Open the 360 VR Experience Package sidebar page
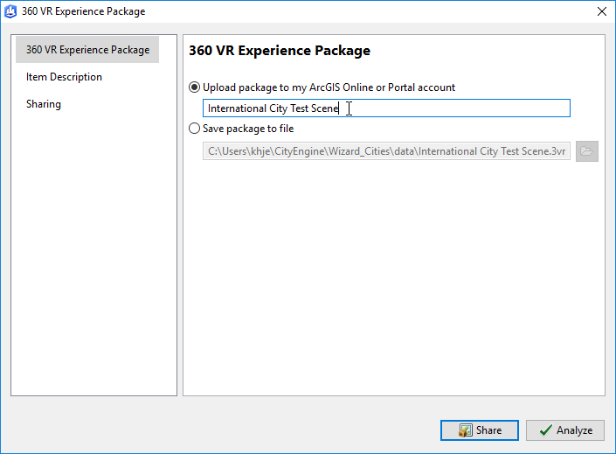This screenshot has height=454, width=616. click(x=87, y=50)
